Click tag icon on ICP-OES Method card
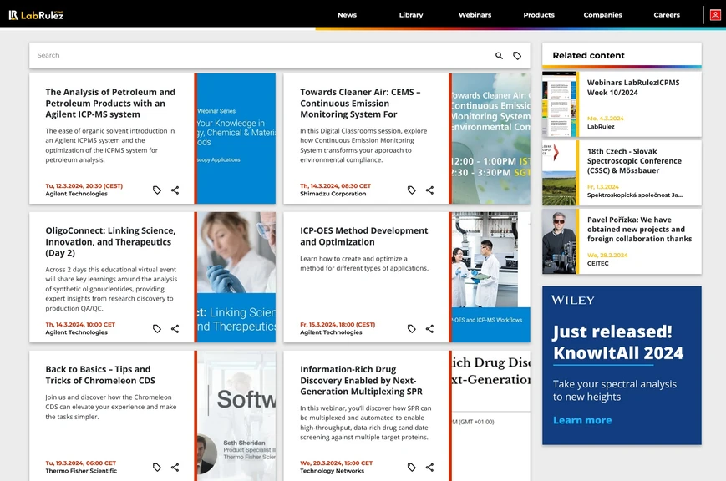 tap(412, 329)
